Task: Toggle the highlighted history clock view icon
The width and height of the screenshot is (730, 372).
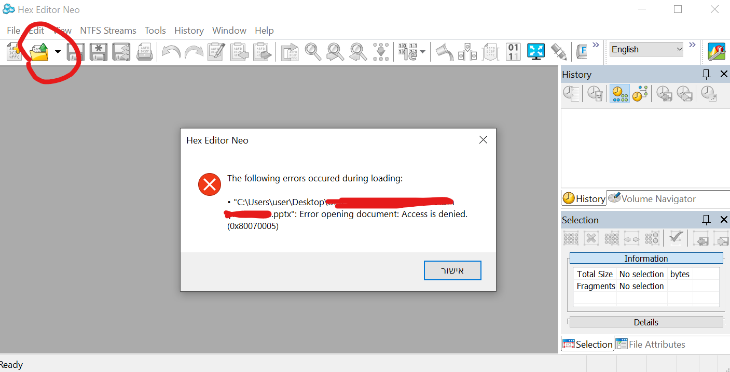Action: [619, 94]
